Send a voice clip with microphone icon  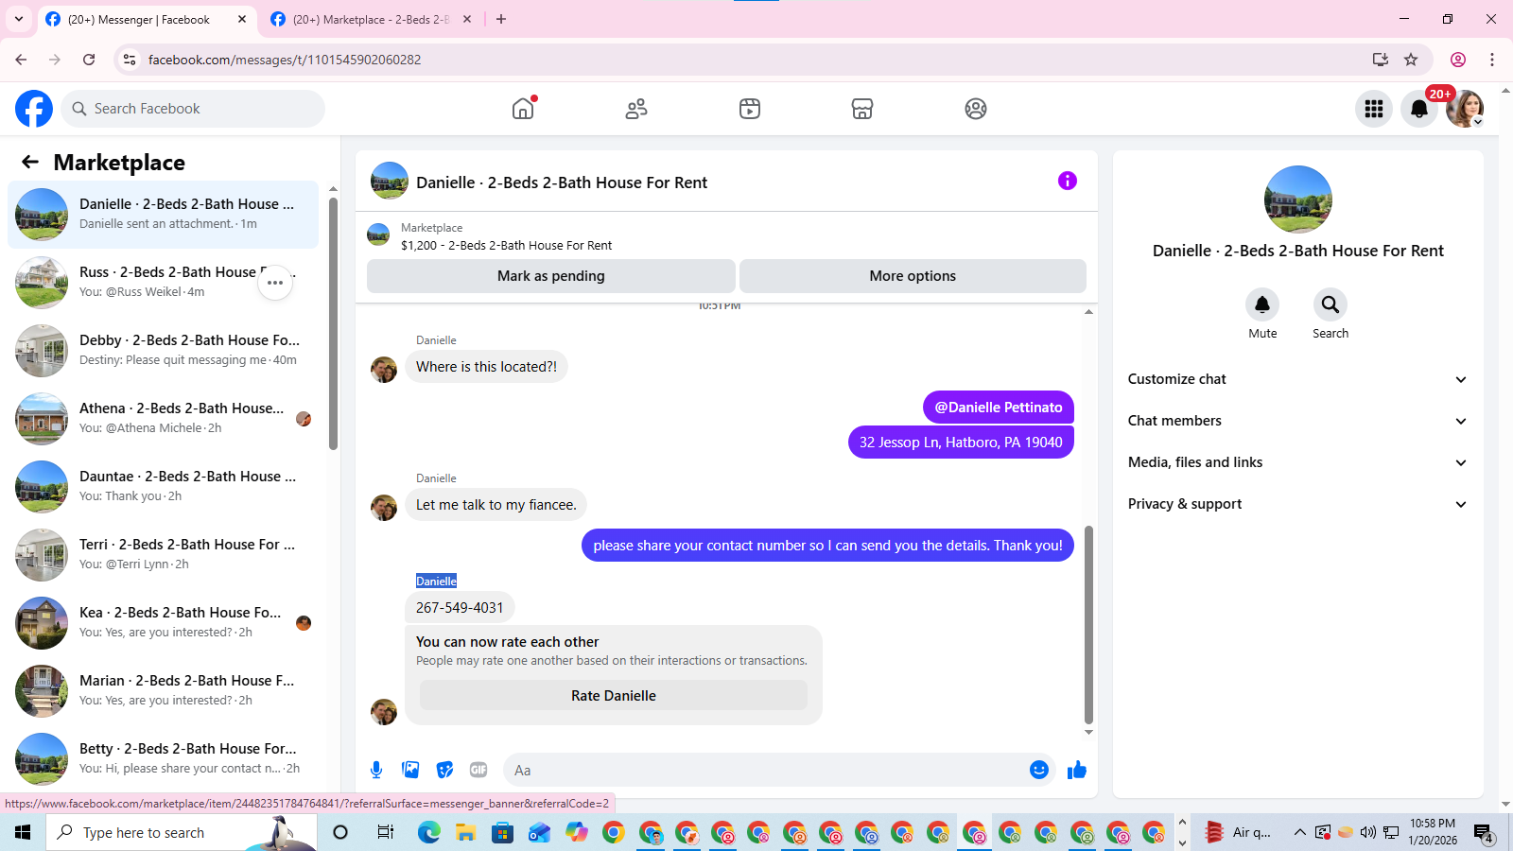376,770
